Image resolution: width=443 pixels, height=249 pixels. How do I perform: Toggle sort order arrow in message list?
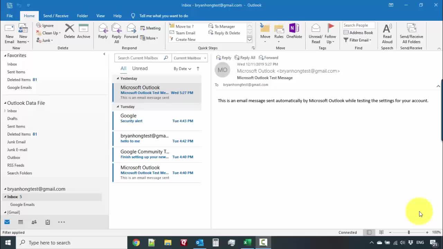[x=198, y=68]
